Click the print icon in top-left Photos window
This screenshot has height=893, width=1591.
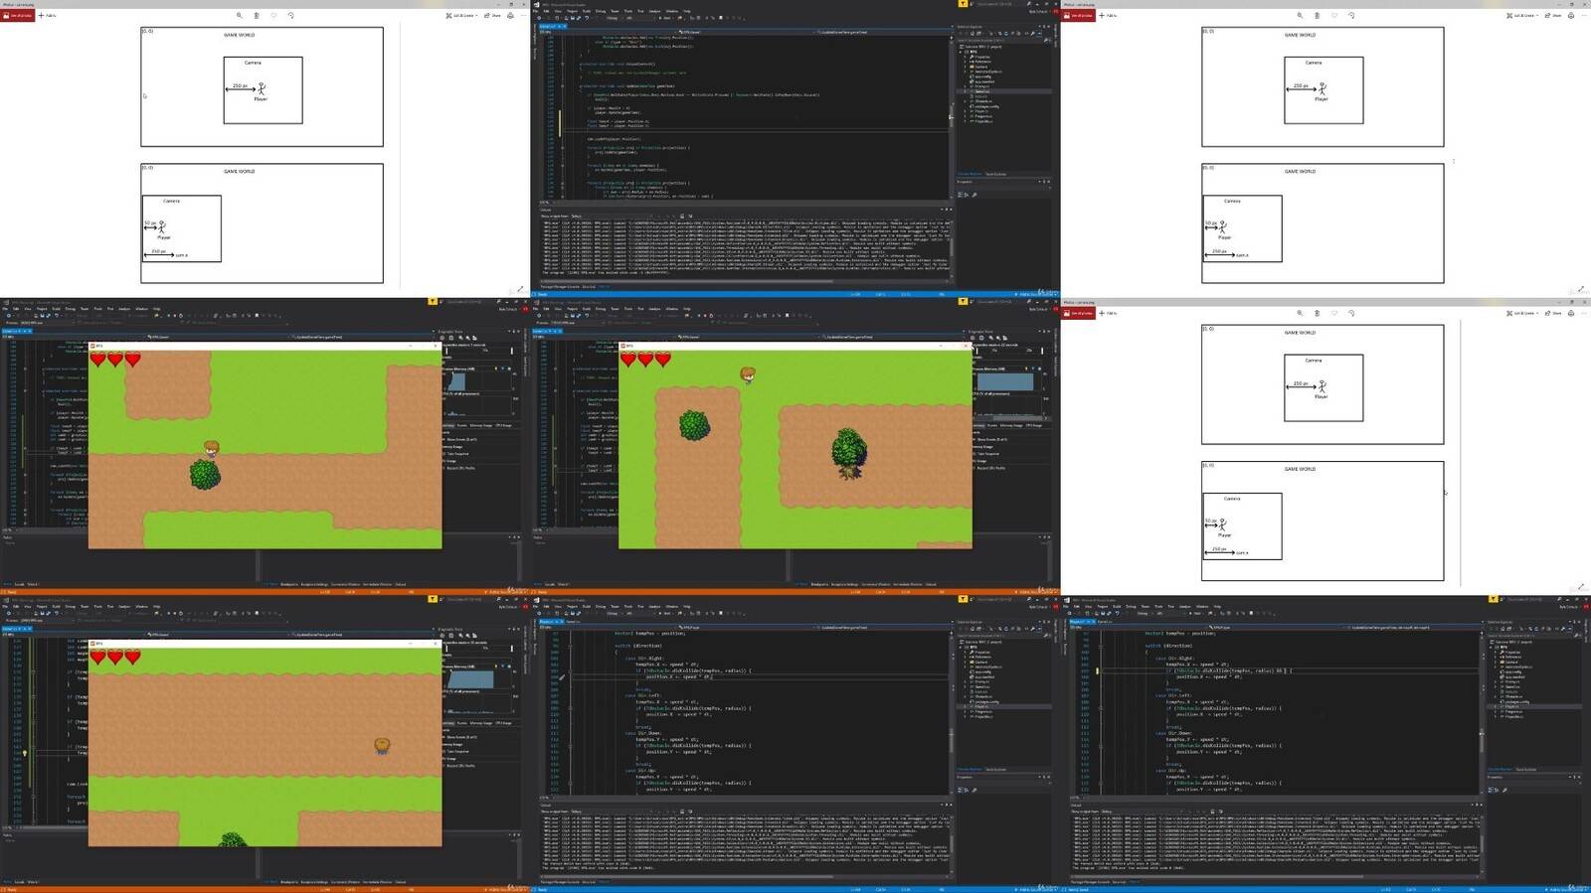coord(510,15)
